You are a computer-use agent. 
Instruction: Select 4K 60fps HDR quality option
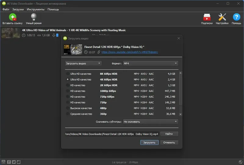67,79
